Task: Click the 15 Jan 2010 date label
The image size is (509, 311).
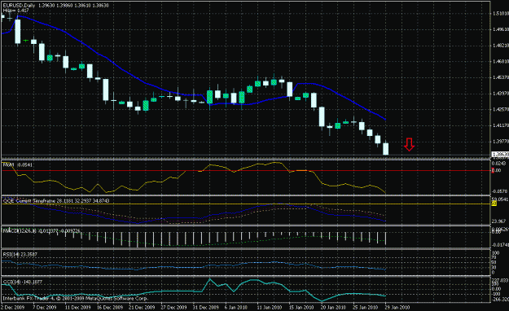Action: (x=301, y=307)
